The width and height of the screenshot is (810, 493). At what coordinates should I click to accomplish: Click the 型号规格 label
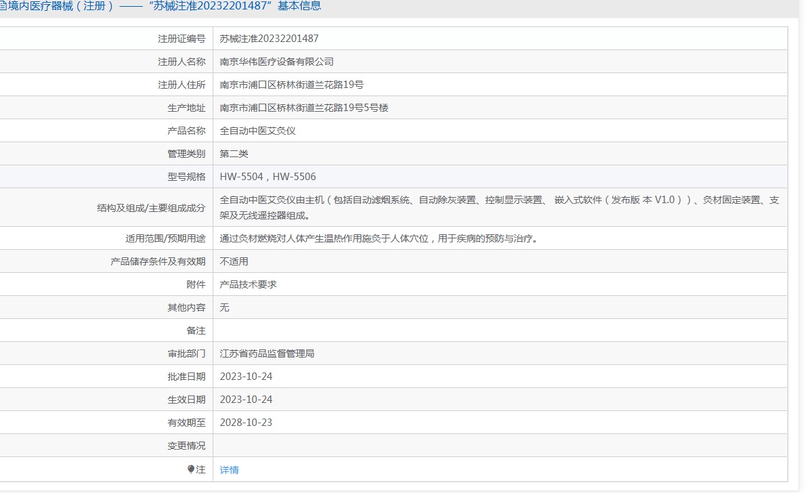point(186,177)
